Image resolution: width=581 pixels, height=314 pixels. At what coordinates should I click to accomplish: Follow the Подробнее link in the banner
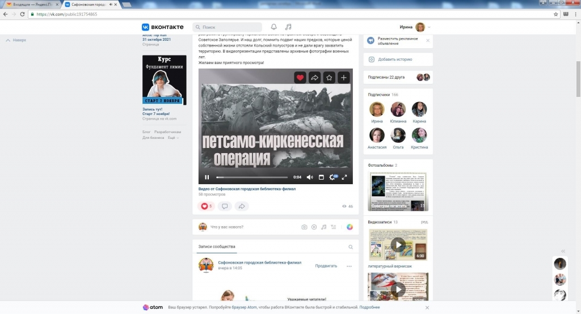tap(369, 307)
